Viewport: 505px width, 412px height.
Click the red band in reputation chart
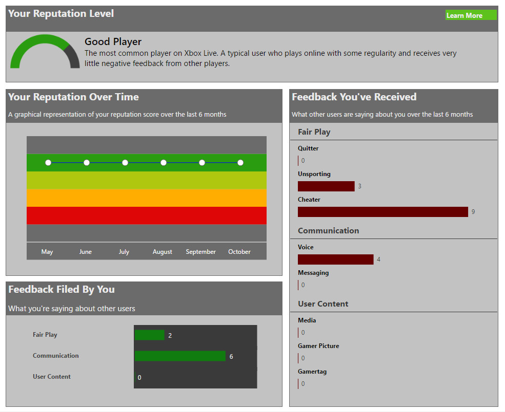point(147,215)
